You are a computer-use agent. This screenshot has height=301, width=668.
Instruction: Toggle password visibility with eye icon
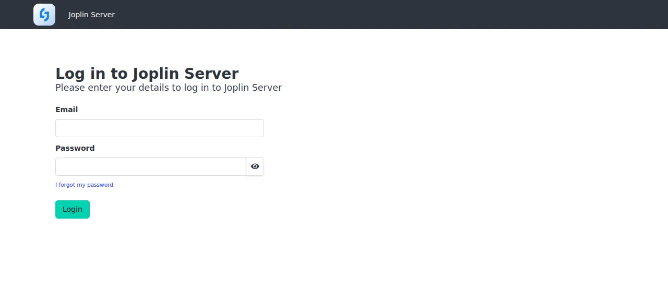(x=255, y=167)
